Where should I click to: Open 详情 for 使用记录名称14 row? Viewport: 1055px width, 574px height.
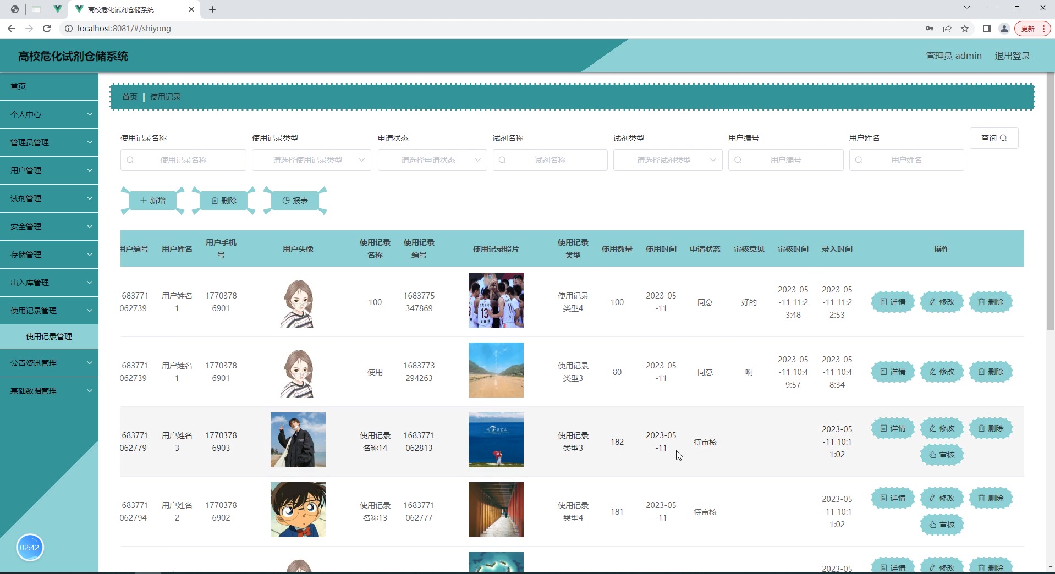[x=893, y=428]
